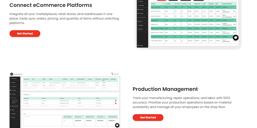Click Edit on the white Allegra 40ct row

pyautogui.click(x=234, y=24)
